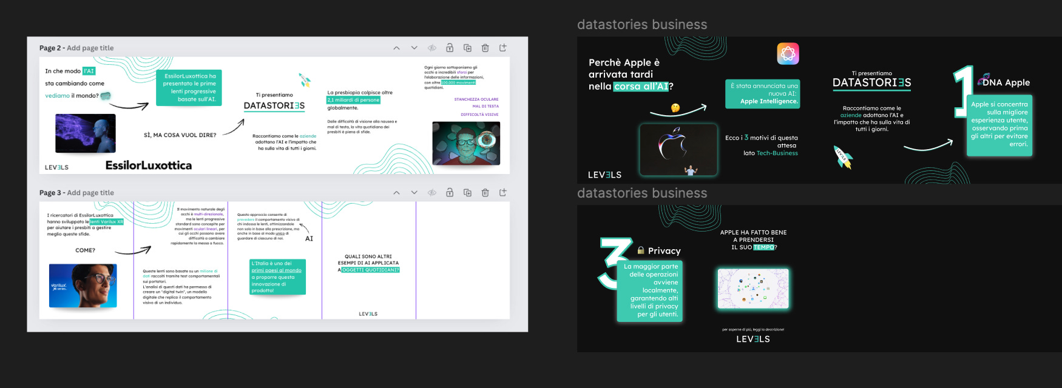Select the 'AI' label on Page 3
This screenshot has width=1062, height=388.
click(309, 239)
